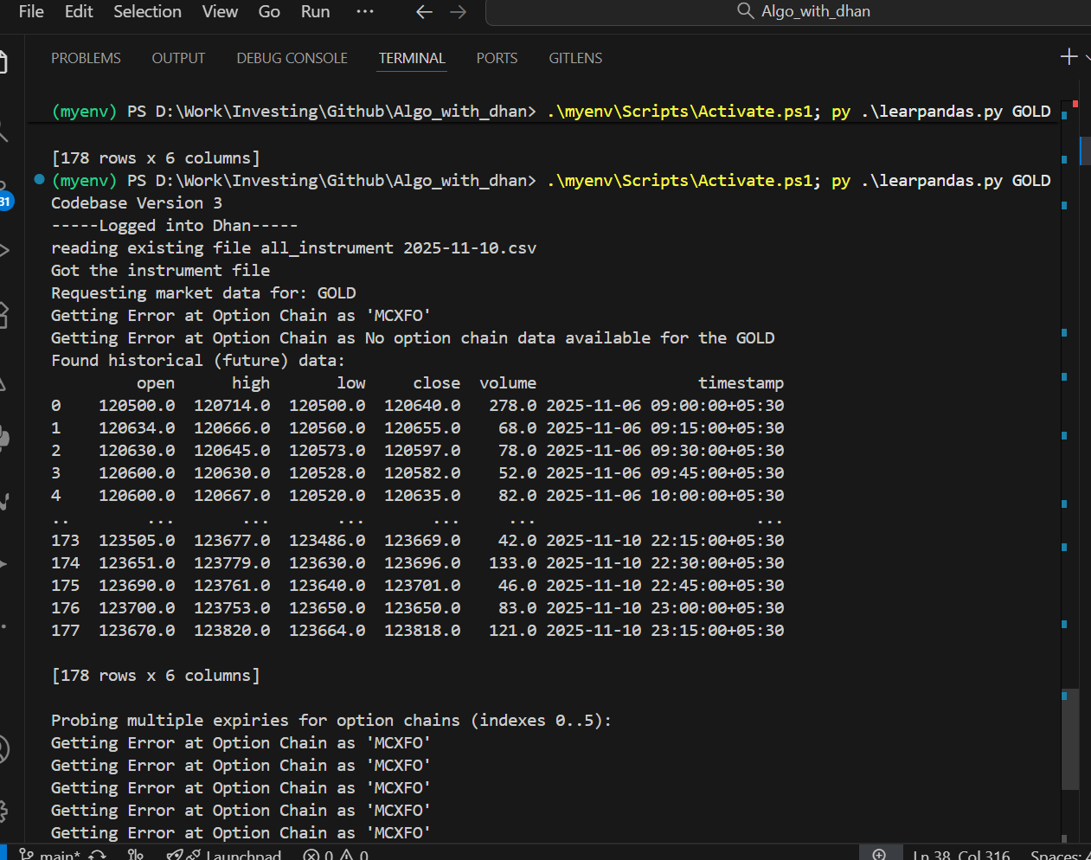Open the Extensions view icon

(x=4, y=314)
